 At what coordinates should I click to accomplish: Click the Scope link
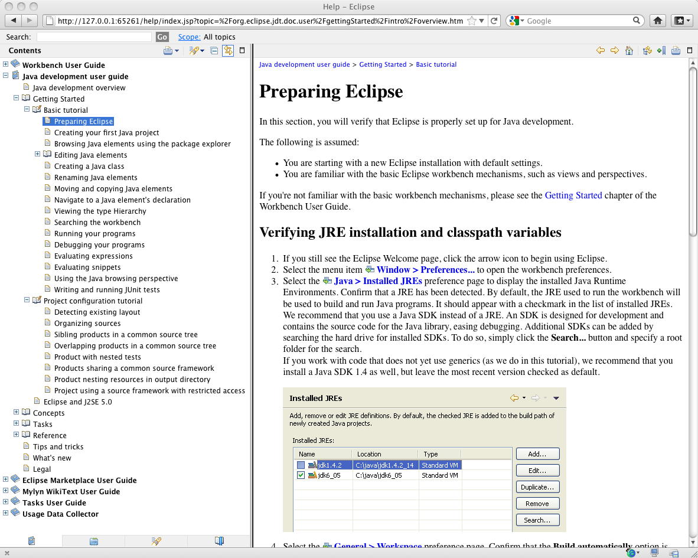click(x=189, y=37)
